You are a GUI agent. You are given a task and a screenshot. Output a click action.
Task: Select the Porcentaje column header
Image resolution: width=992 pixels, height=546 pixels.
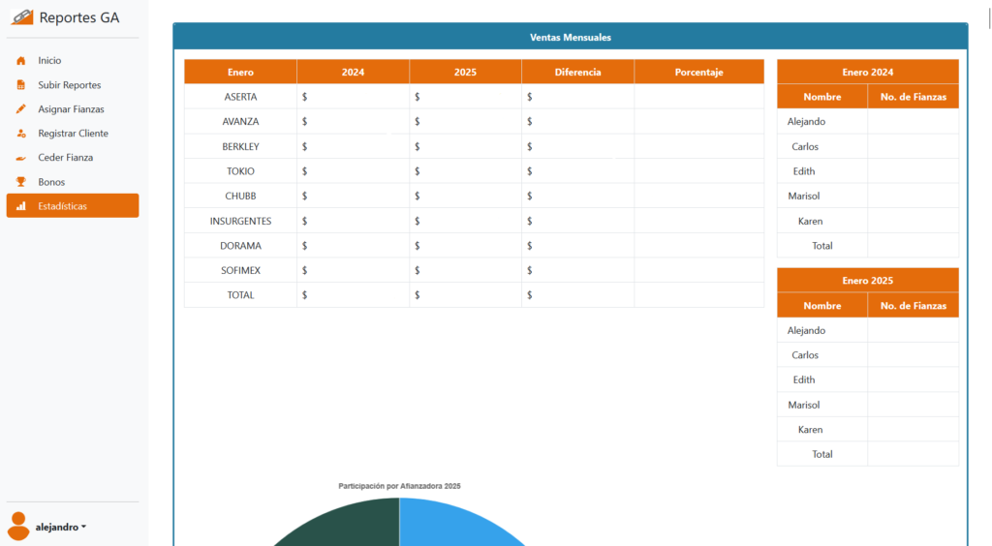point(698,73)
